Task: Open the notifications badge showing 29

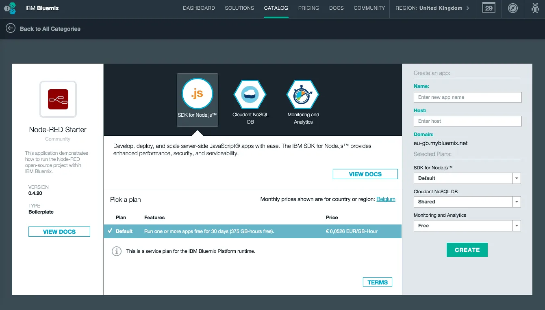Action: 489,8
